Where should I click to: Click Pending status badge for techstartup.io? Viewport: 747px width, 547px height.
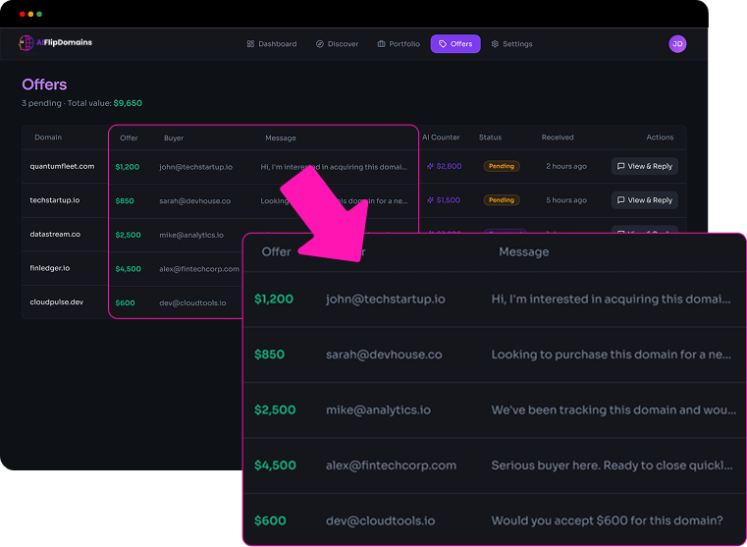coord(501,200)
